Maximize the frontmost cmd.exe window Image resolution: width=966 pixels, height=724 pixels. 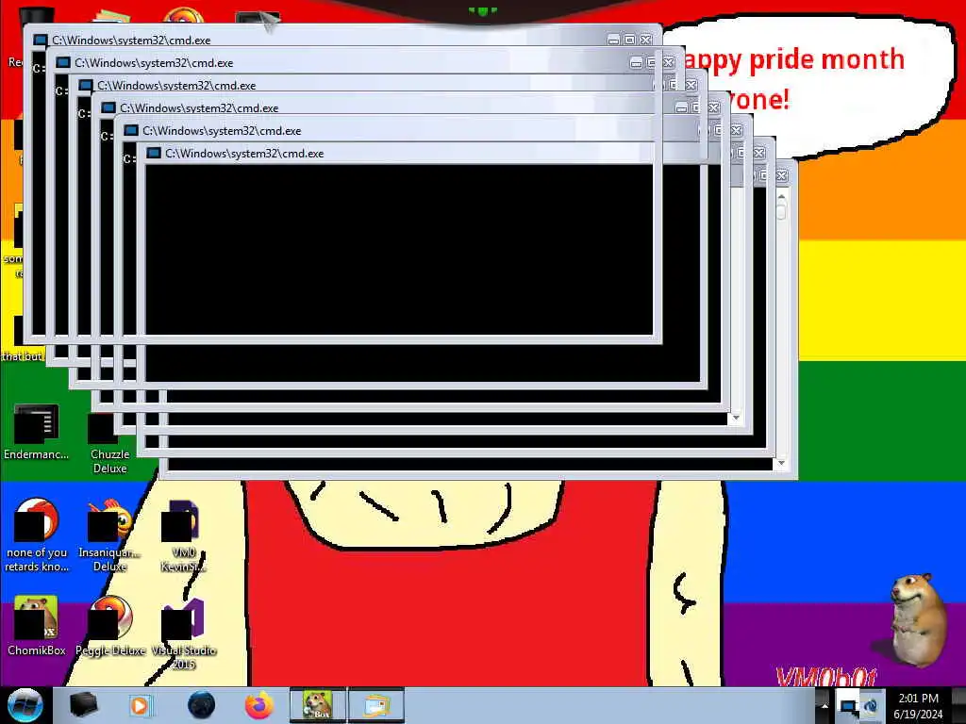629,40
